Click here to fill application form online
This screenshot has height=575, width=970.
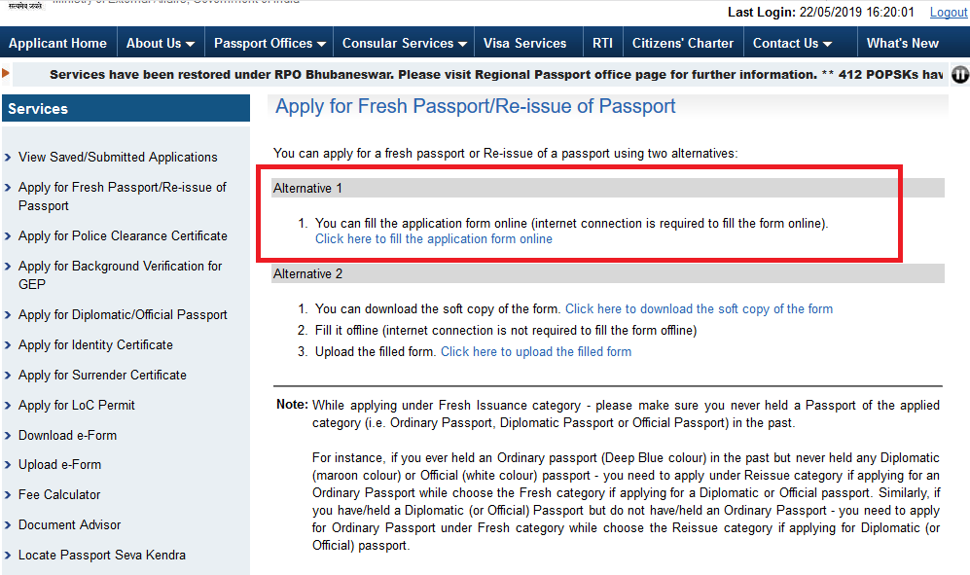(433, 238)
